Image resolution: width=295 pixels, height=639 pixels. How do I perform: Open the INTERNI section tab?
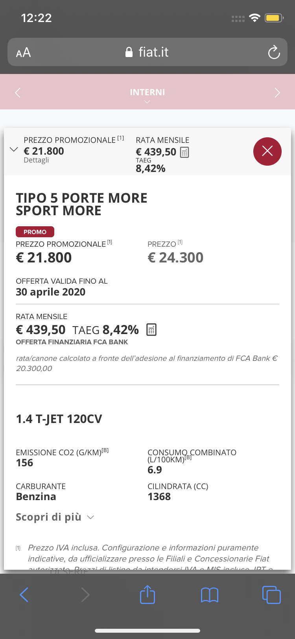point(147,92)
